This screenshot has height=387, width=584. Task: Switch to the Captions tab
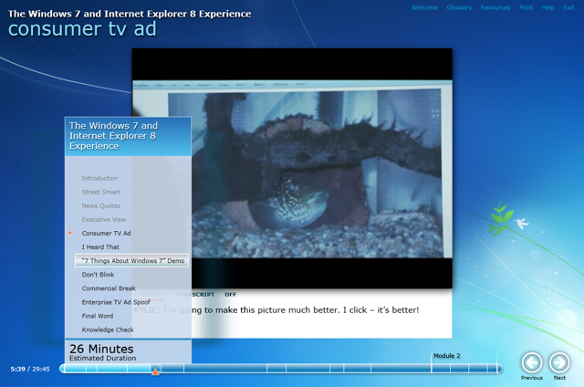[150, 294]
